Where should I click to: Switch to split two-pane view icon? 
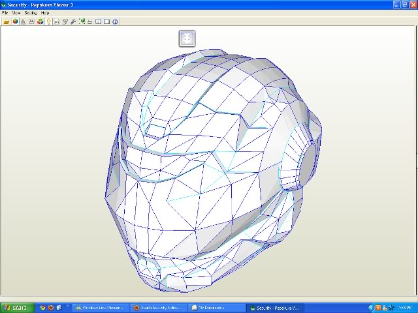(99, 22)
